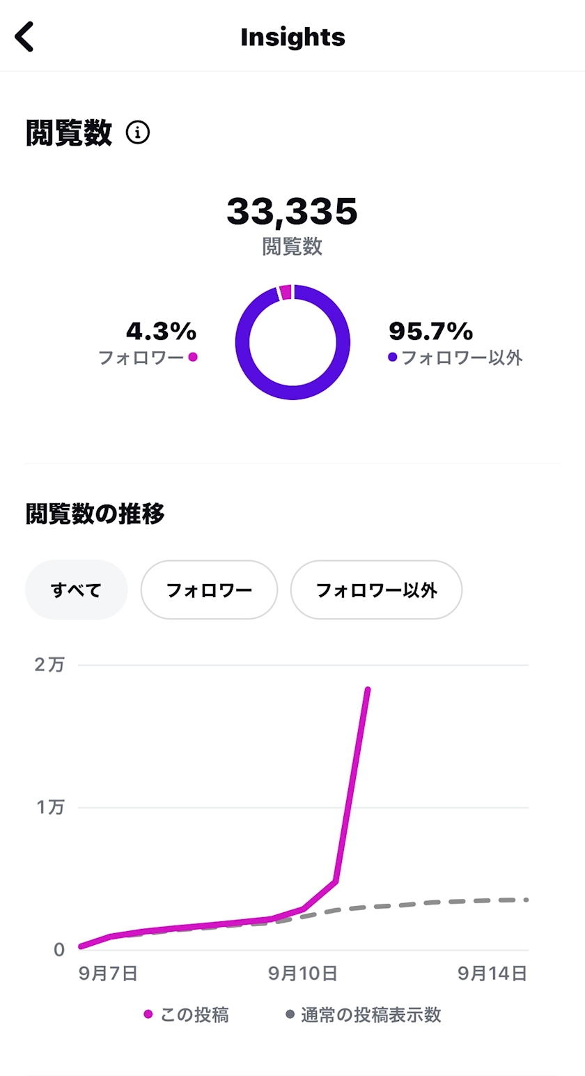Viewport: 585px width, 1076px height.
Task: Switch to the フォロワー filter chip
Action: [209, 590]
